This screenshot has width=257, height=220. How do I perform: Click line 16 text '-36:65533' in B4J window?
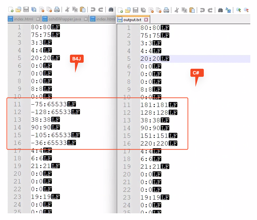click(49, 143)
